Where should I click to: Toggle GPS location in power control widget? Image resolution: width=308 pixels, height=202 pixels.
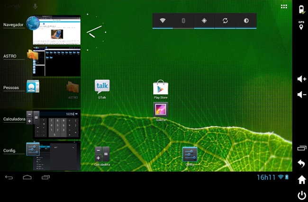pyautogui.click(x=204, y=21)
